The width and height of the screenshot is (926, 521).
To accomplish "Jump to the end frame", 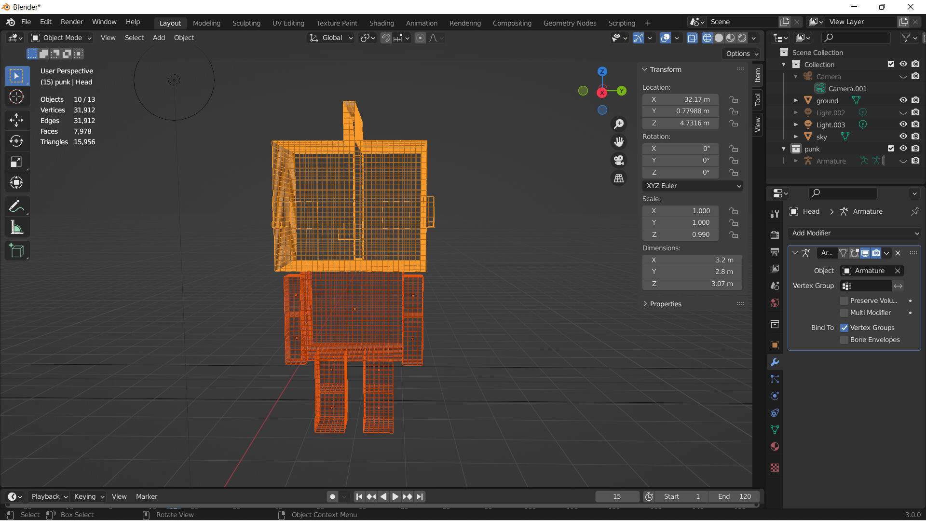I will click(420, 496).
